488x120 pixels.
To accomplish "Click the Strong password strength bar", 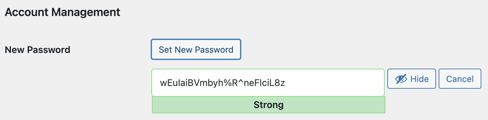I will click(269, 105).
